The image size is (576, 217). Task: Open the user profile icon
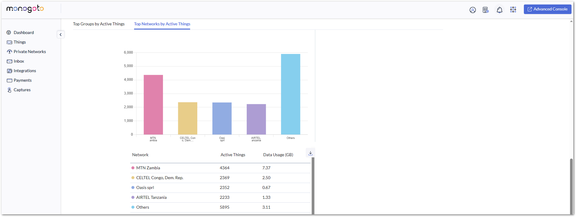click(473, 10)
